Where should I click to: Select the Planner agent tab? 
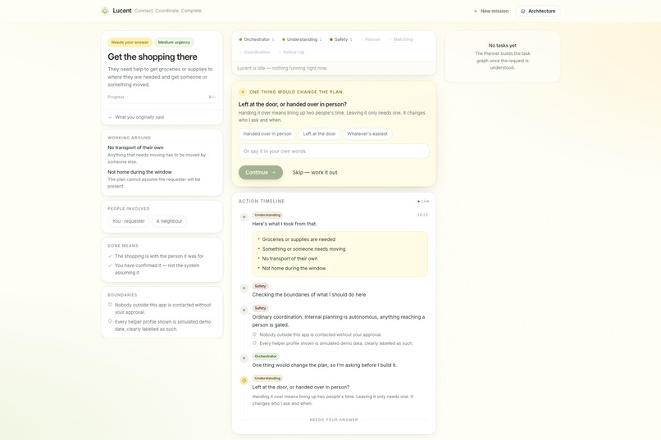pos(371,39)
